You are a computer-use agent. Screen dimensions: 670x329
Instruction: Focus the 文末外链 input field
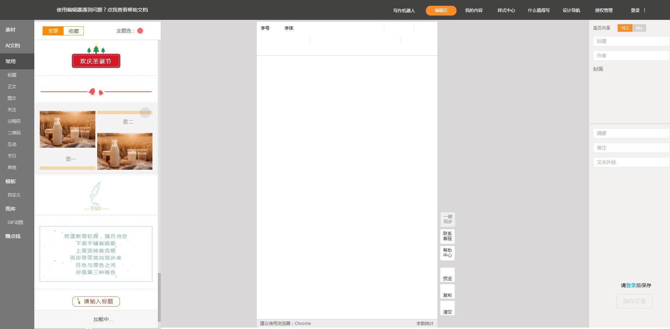click(x=631, y=162)
